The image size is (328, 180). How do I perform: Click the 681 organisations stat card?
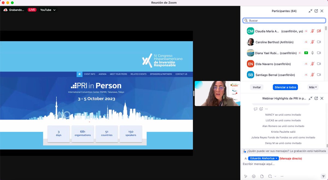pyautogui.click(x=83, y=134)
